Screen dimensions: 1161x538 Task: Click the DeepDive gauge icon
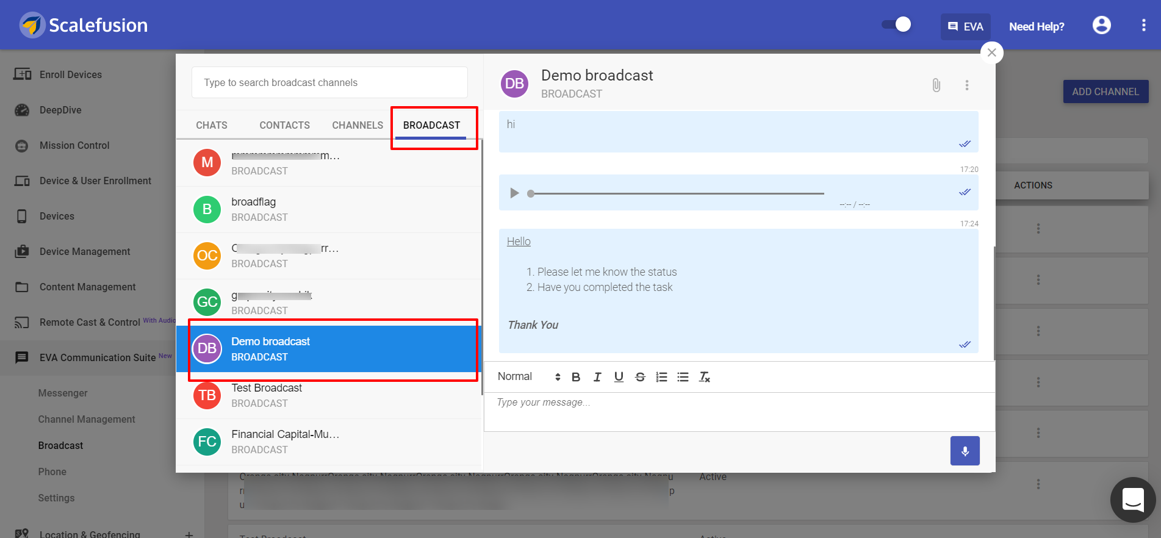pyautogui.click(x=22, y=110)
